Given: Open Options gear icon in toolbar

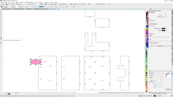Looking at the screenshot, I should tap(60, 4).
